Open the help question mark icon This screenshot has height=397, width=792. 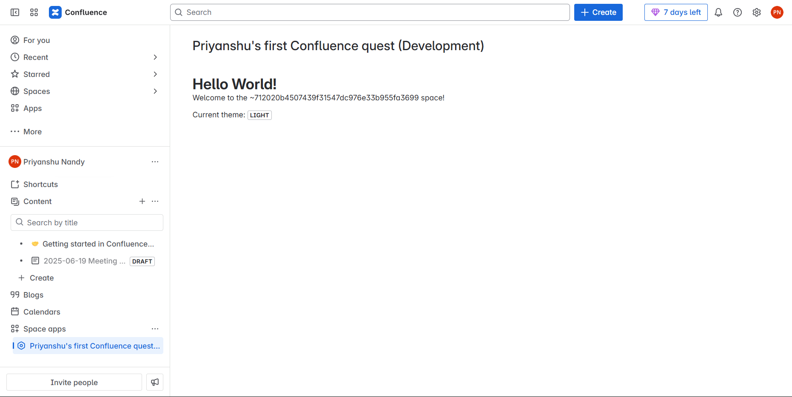click(738, 12)
